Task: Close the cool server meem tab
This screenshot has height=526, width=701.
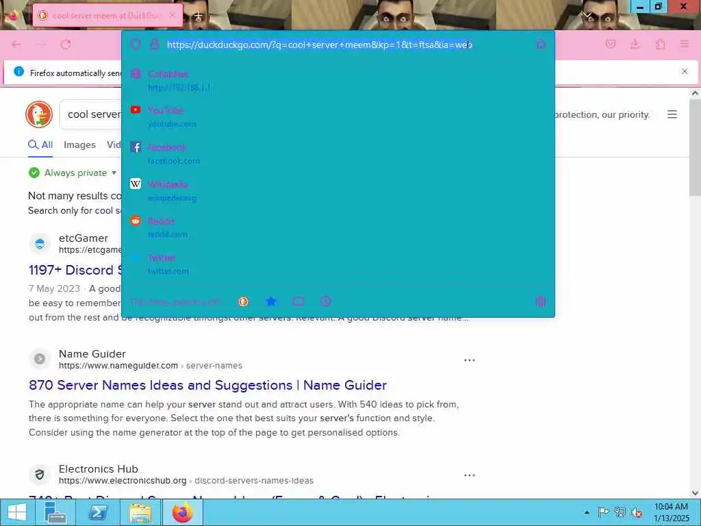Action: pos(173,15)
